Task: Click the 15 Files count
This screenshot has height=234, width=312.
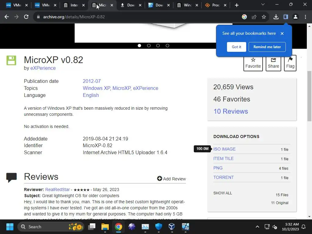Action: [282, 195]
